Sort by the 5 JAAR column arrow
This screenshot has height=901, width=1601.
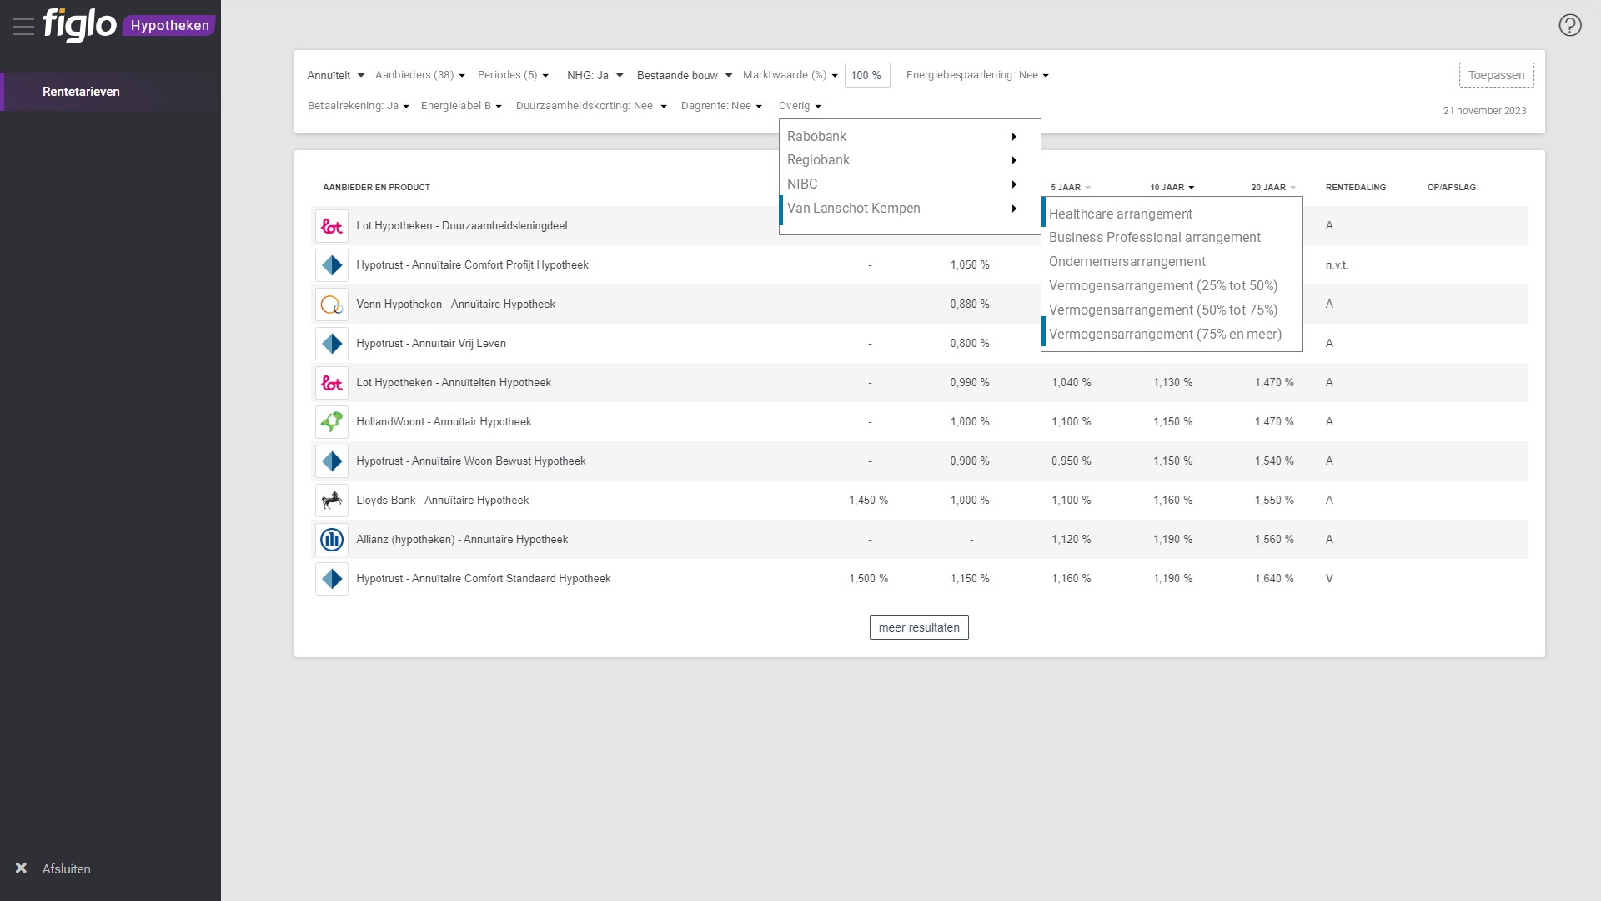[x=1088, y=188]
